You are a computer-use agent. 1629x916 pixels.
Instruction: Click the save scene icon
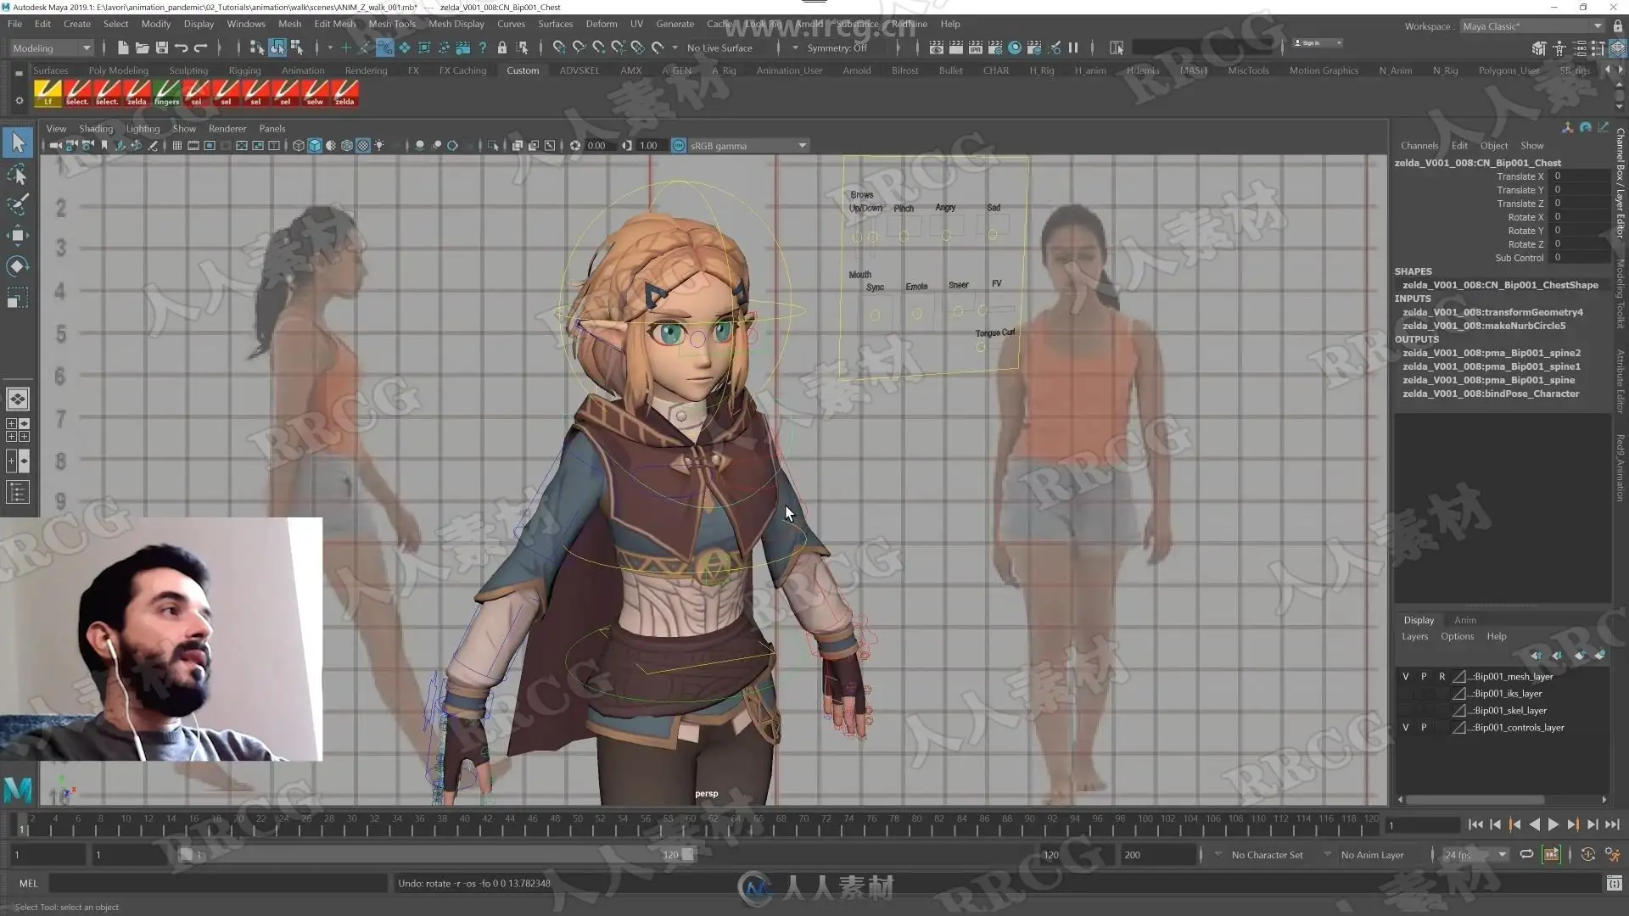[x=162, y=47]
